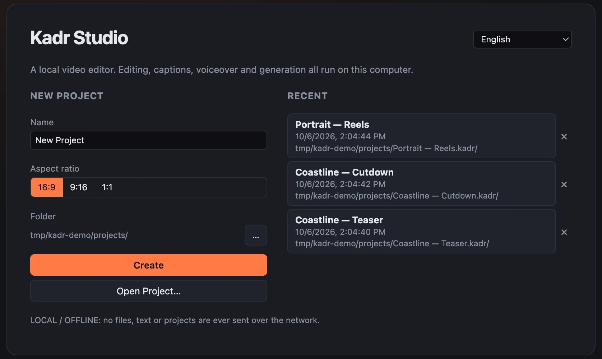602x359 pixels.
Task: Select the 9:16 aspect ratio
Action: click(x=79, y=187)
